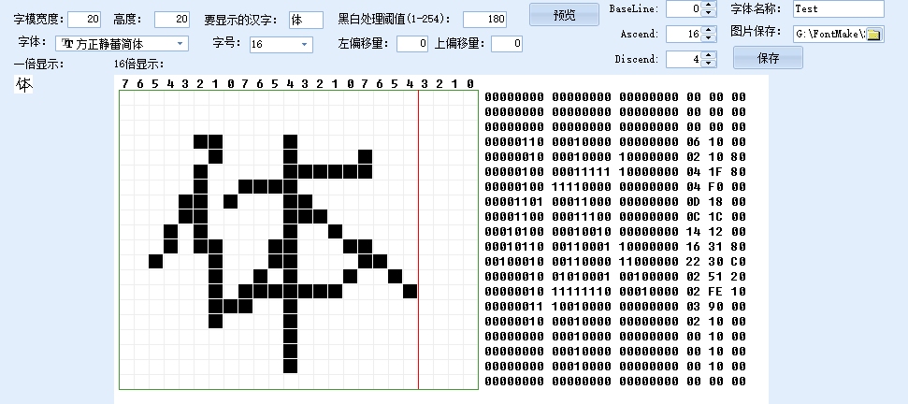Select the hex row ending 06 10 00
The width and height of the screenshot is (908, 404).
pyautogui.click(x=615, y=142)
